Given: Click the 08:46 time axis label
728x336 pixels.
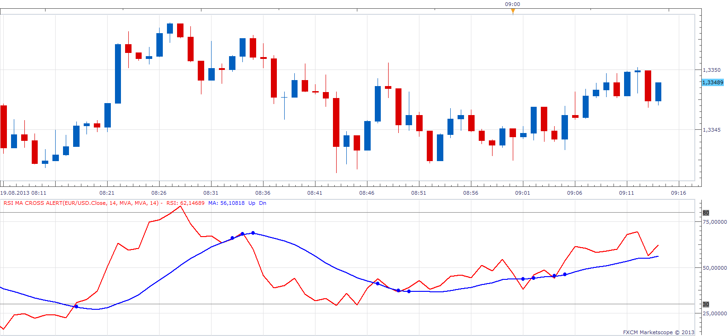Looking at the screenshot, I should click(x=367, y=193).
